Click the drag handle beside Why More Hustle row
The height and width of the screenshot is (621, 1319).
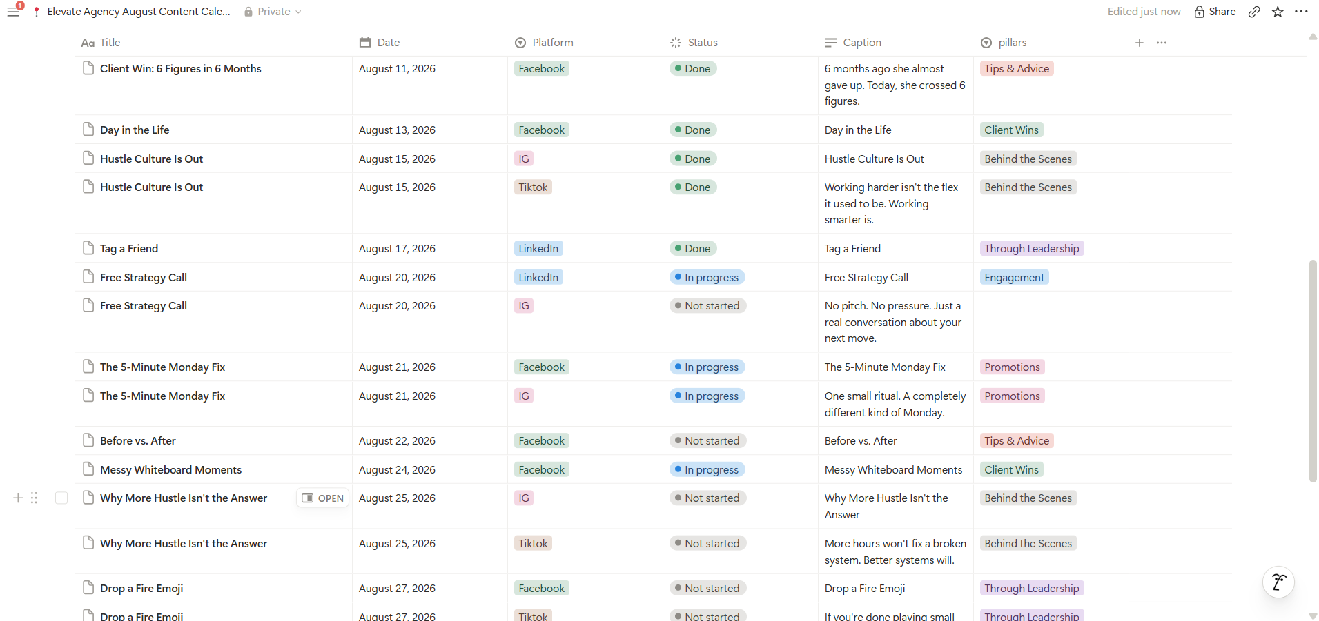(34, 498)
